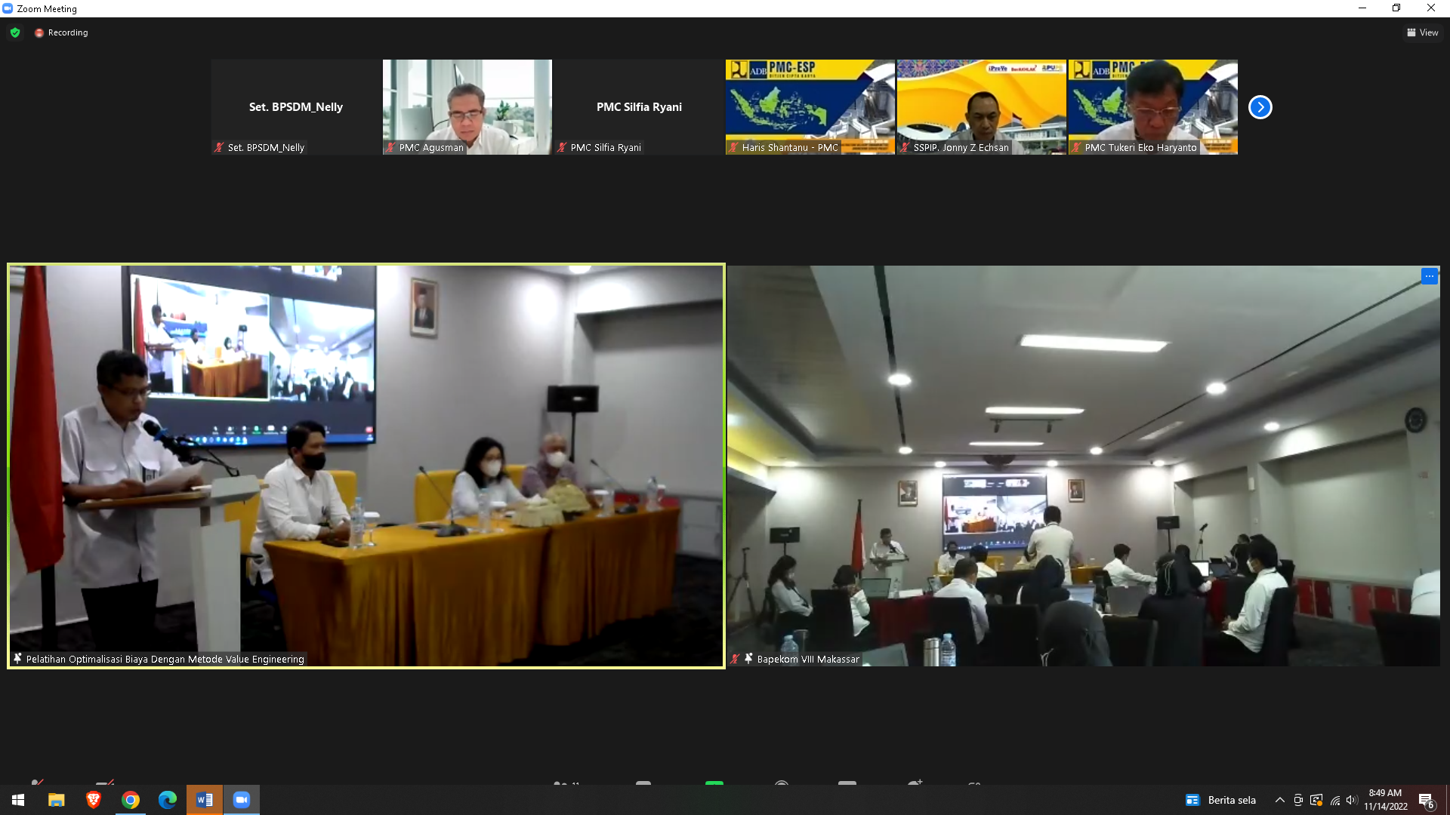Close the Zoom Meeting window
The width and height of the screenshot is (1450, 815).
coord(1431,8)
